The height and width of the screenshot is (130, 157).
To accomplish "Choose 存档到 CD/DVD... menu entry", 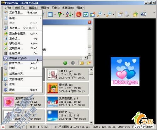I will click(x=23, y=58).
